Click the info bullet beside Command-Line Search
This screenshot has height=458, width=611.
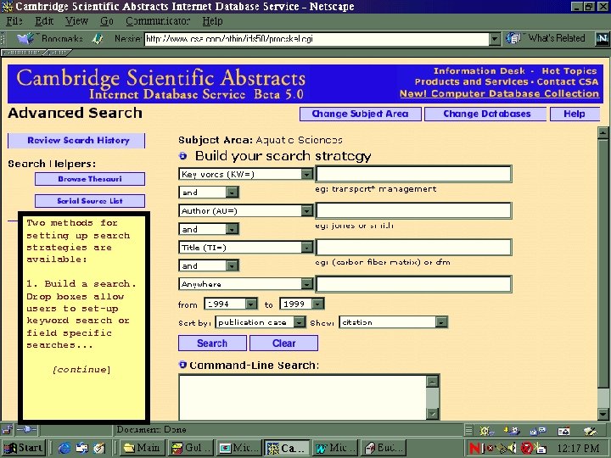pyautogui.click(x=182, y=365)
